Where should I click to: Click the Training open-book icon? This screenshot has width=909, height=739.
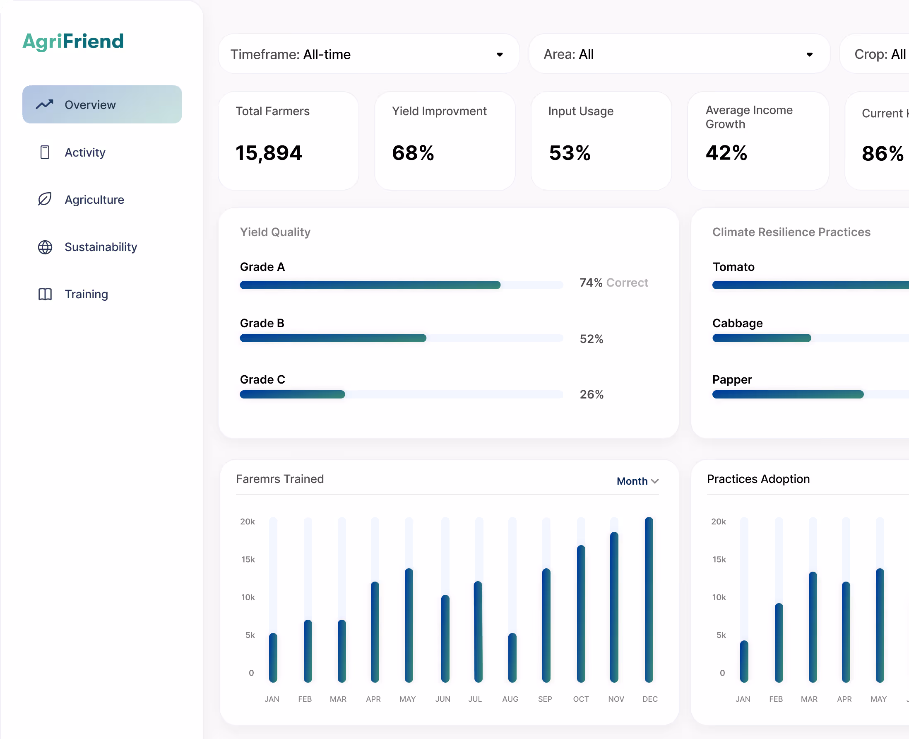(x=45, y=294)
